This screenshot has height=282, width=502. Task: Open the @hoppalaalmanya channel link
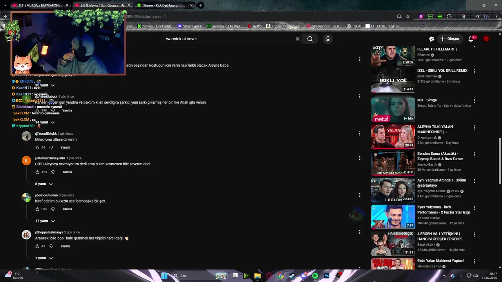[49, 232]
